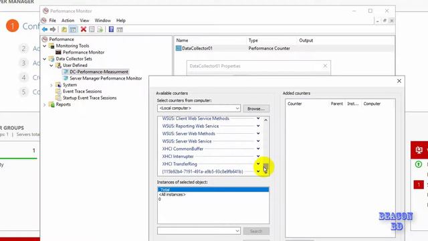Click the Type column header

tap(253, 40)
